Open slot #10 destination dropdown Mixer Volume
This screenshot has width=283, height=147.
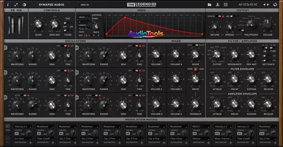(x=223, y=138)
